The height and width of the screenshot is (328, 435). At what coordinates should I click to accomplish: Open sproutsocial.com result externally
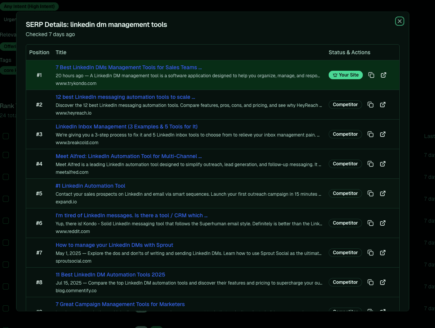point(382,253)
